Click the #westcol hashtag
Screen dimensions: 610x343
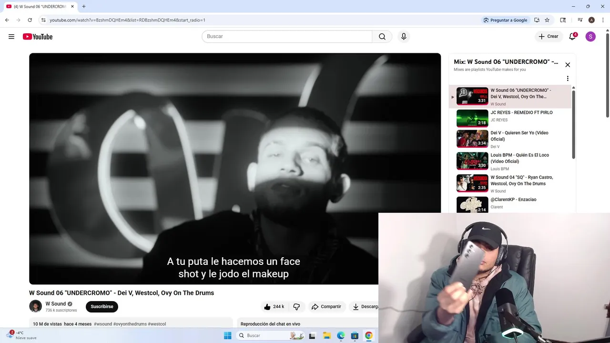click(x=157, y=324)
